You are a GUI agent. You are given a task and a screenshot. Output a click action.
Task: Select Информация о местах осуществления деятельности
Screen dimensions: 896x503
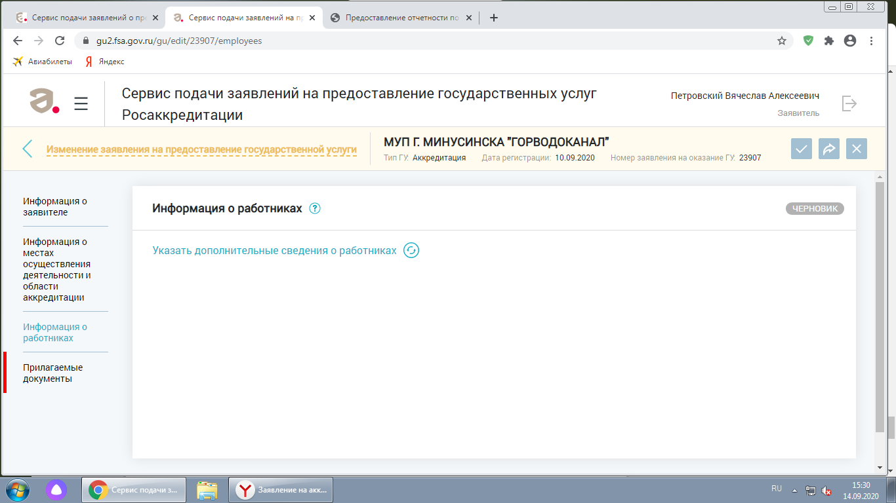57,269
